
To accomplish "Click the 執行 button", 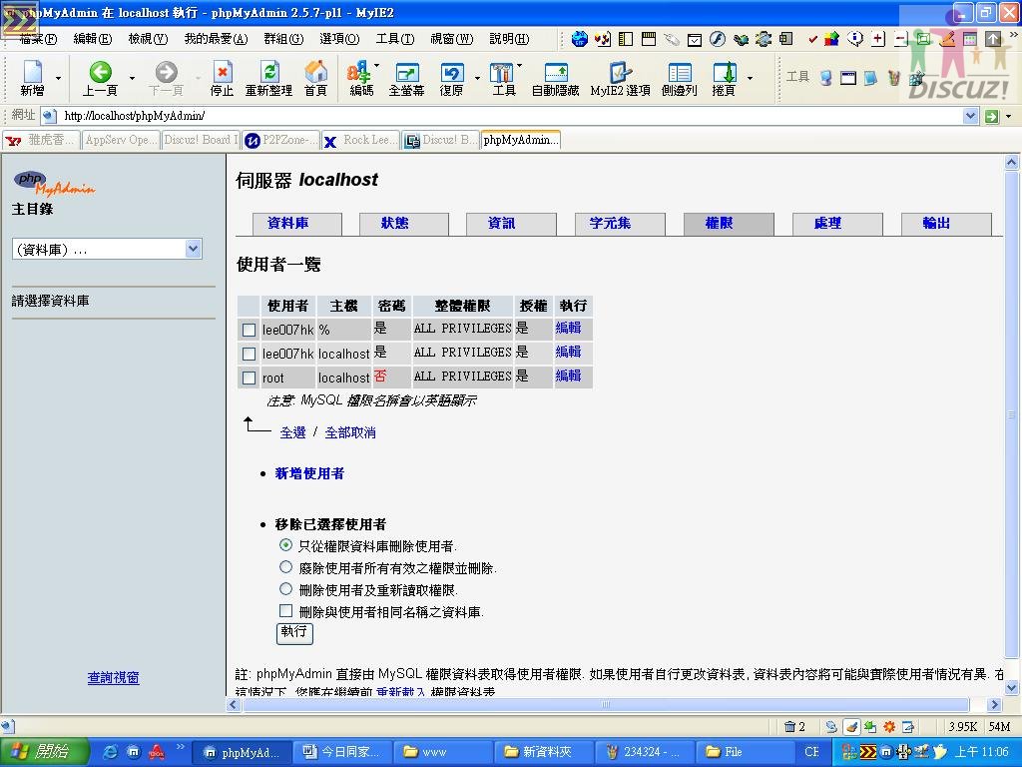I will (294, 633).
